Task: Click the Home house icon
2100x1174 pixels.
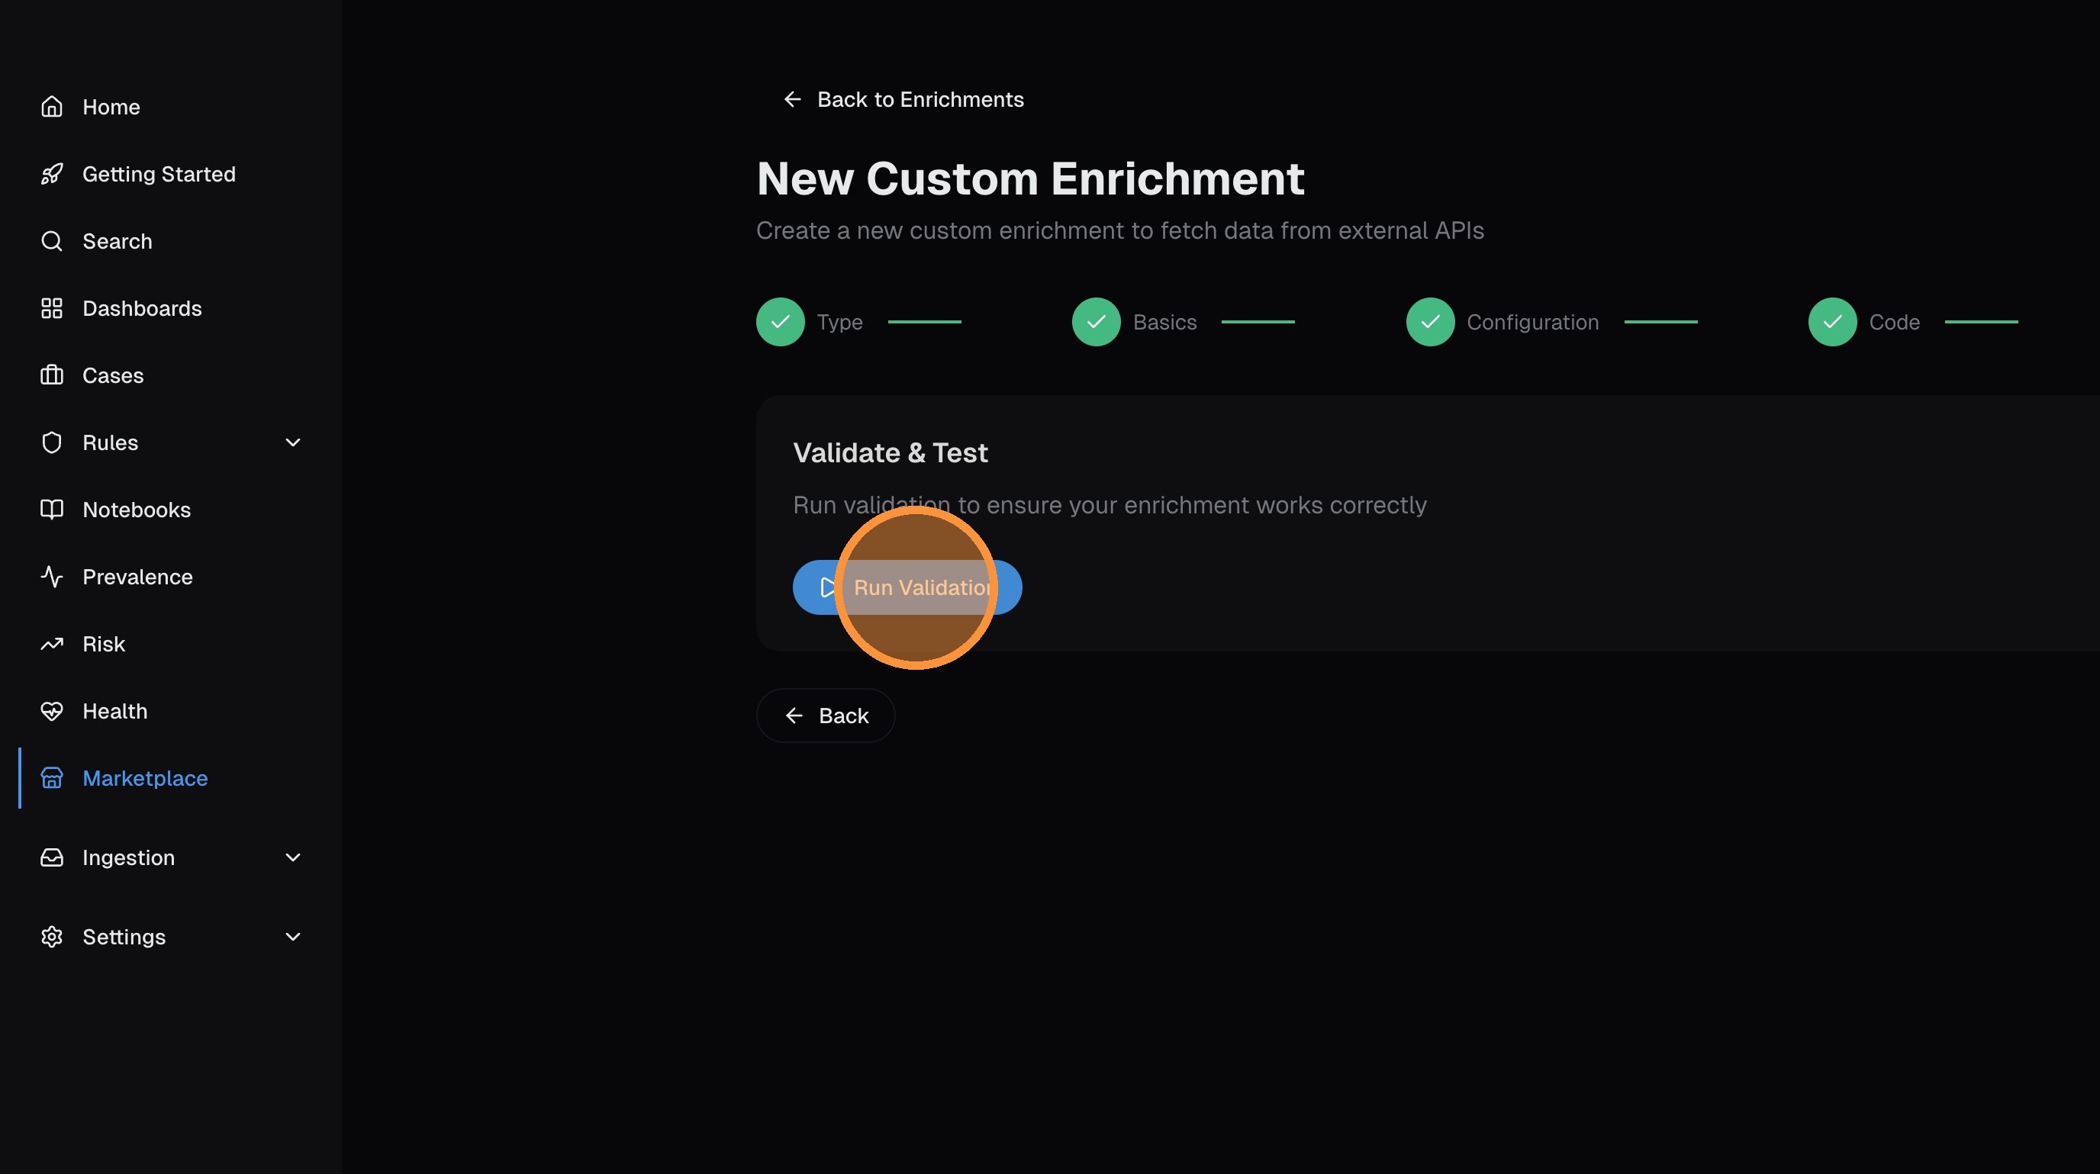Action: pyautogui.click(x=51, y=107)
